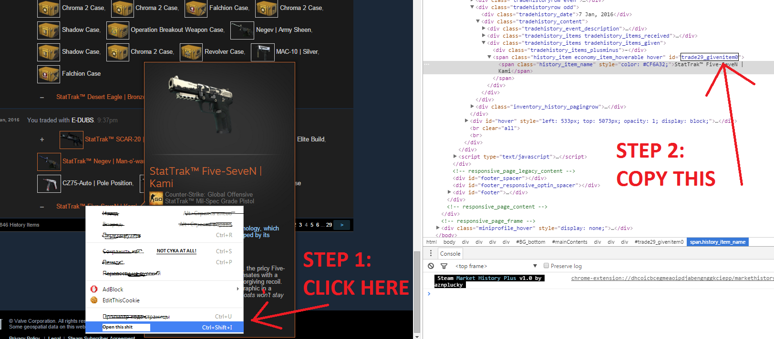
Task: Click the CZ75-Auto Pole Position thumbnail
Action: click(x=49, y=184)
